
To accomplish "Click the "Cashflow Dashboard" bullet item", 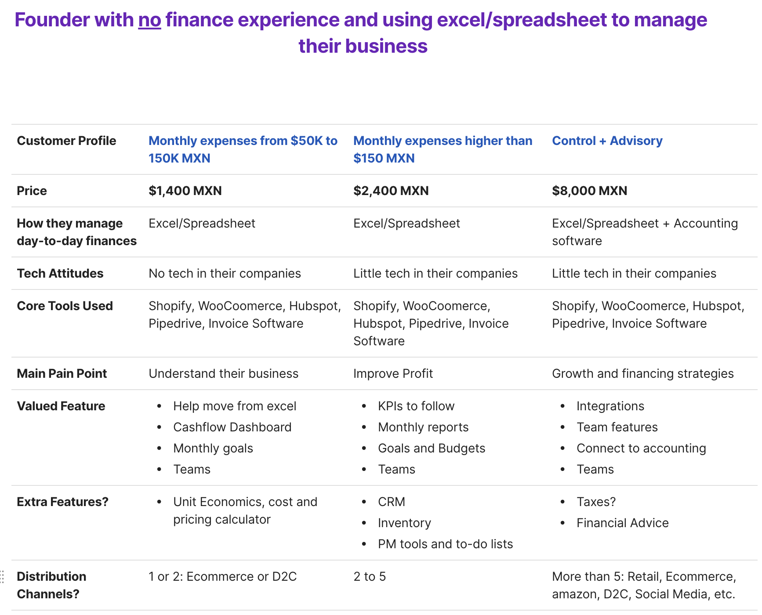I will (232, 427).
